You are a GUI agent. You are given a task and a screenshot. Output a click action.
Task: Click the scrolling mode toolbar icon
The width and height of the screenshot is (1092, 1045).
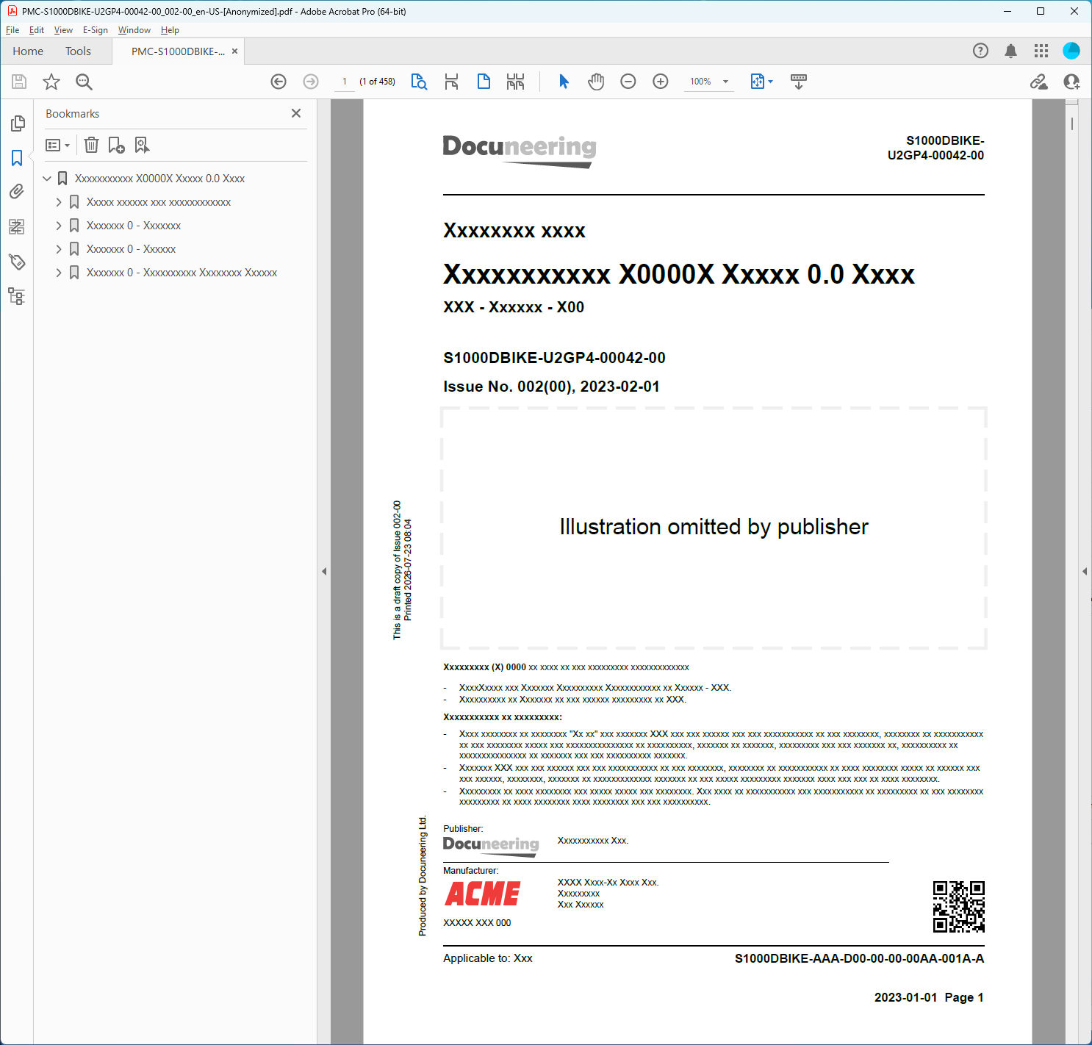799,82
